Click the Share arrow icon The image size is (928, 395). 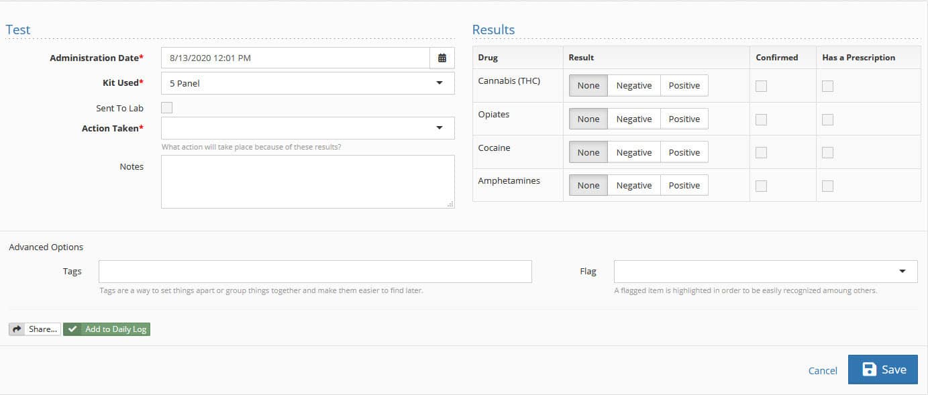pyautogui.click(x=15, y=329)
